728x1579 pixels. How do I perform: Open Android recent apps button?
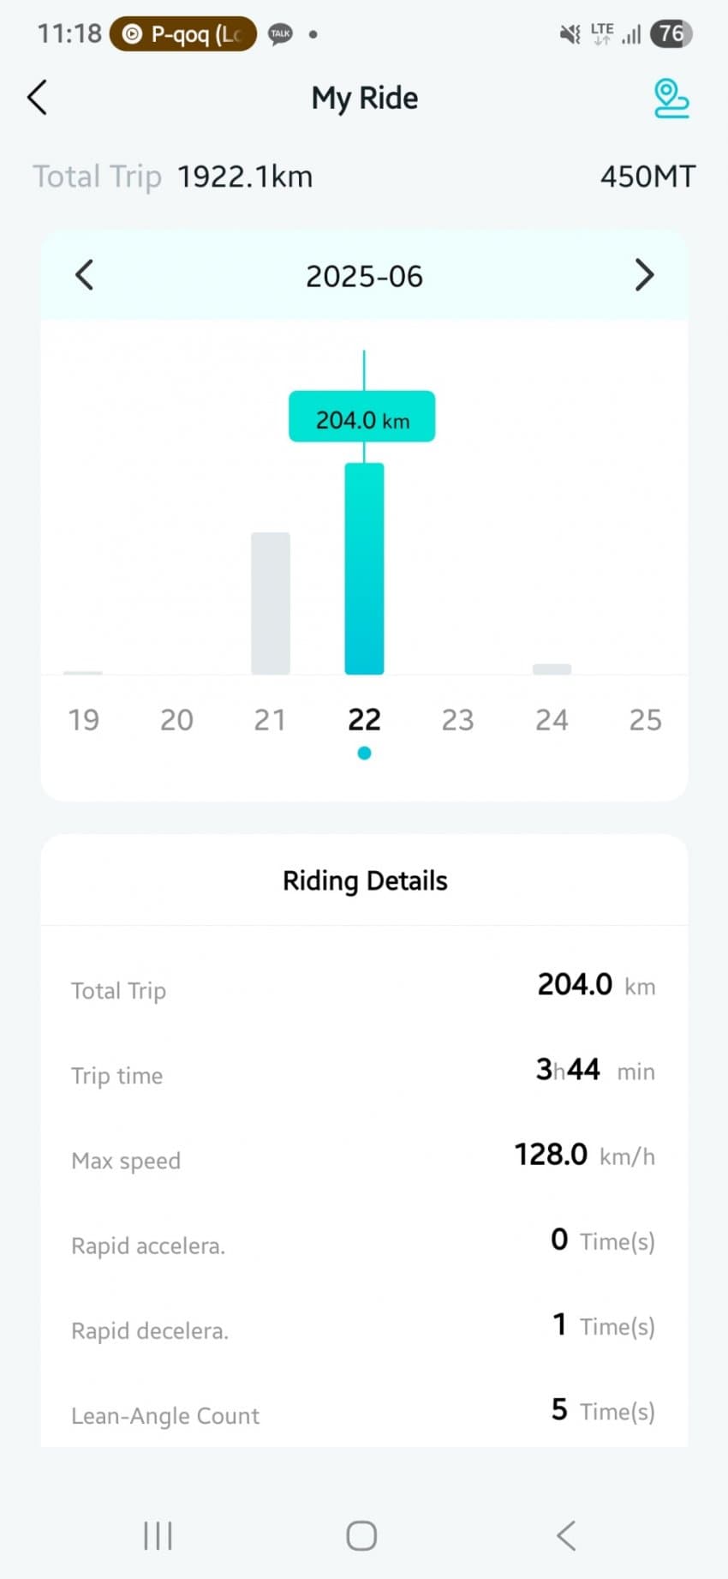(x=158, y=1535)
